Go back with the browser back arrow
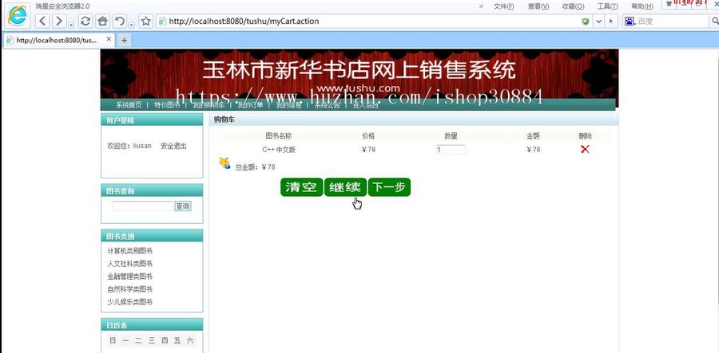Screen dimensions: 719x353 pyautogui.click(x=42, y=21)
